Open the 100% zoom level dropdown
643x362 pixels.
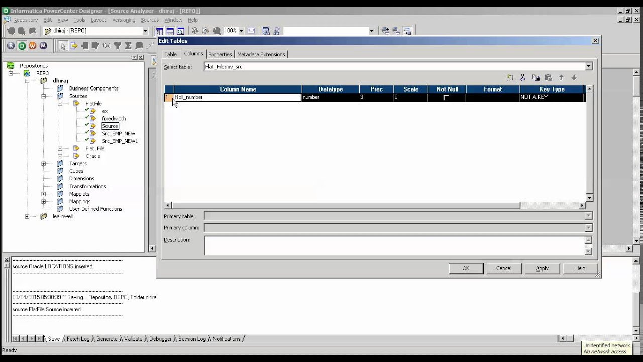[241, 31]
